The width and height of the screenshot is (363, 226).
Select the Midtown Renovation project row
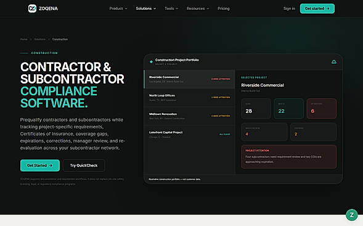pyautogui.click(x=190, y=116)
